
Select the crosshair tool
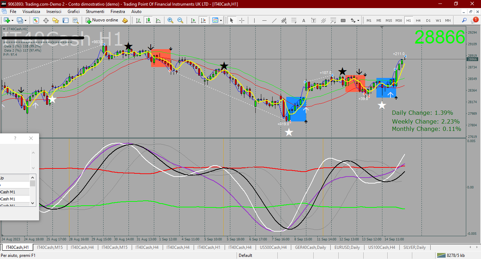(x=242, y=20)
